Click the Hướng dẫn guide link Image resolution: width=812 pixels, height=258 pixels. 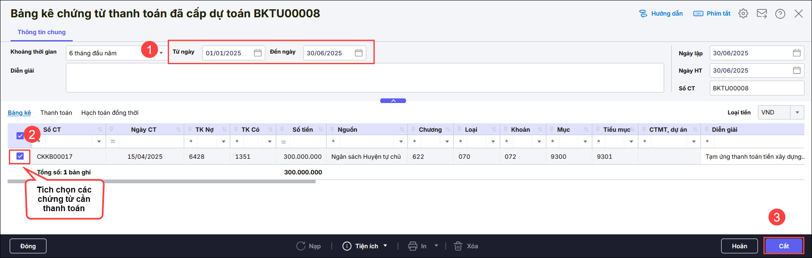[661, 14]
